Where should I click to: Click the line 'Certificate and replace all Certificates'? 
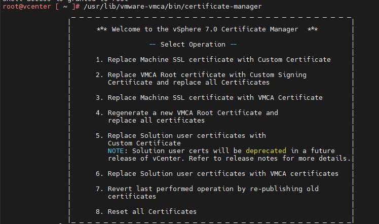(x=188, y=83)
